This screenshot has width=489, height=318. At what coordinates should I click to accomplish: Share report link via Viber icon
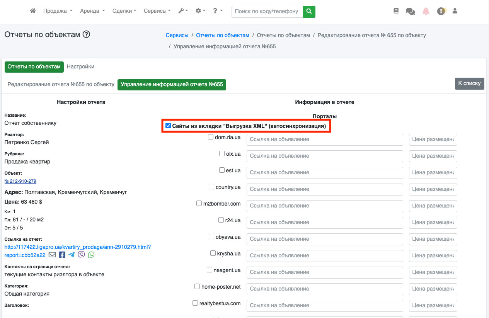[x=81, y=255]
